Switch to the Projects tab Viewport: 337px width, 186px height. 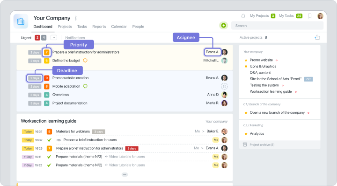coord(65,27)
